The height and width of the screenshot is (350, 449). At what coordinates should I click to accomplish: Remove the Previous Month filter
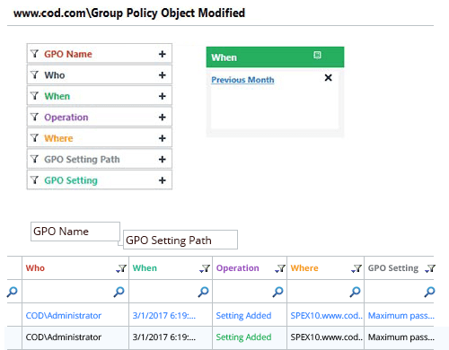click(328, 78)
